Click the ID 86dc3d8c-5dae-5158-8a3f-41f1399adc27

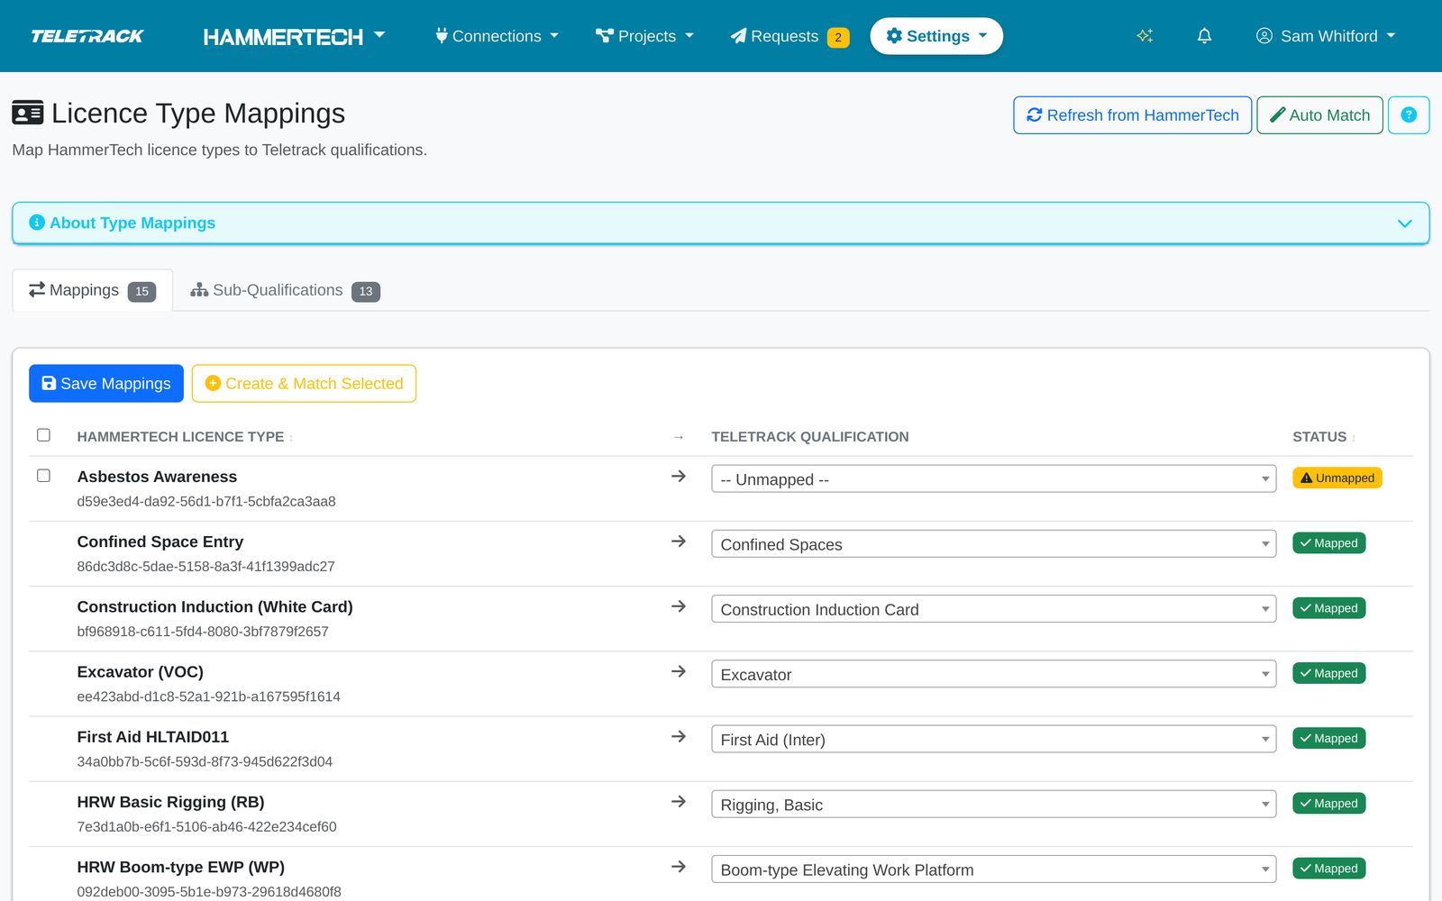click(205, 567)
